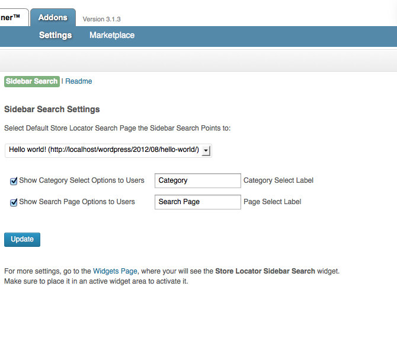397x343 pixels.
Task: Click the bold Store Locator Sidebar Search text
Action: [x=265, y=271]
